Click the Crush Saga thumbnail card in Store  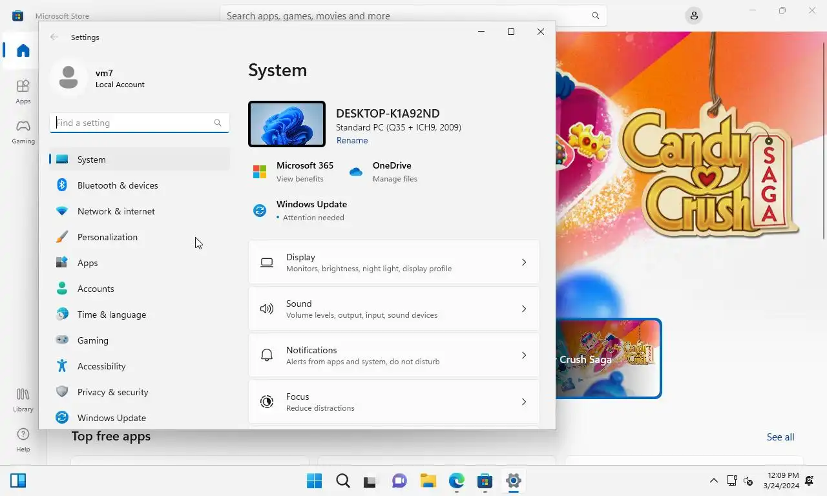608,358
